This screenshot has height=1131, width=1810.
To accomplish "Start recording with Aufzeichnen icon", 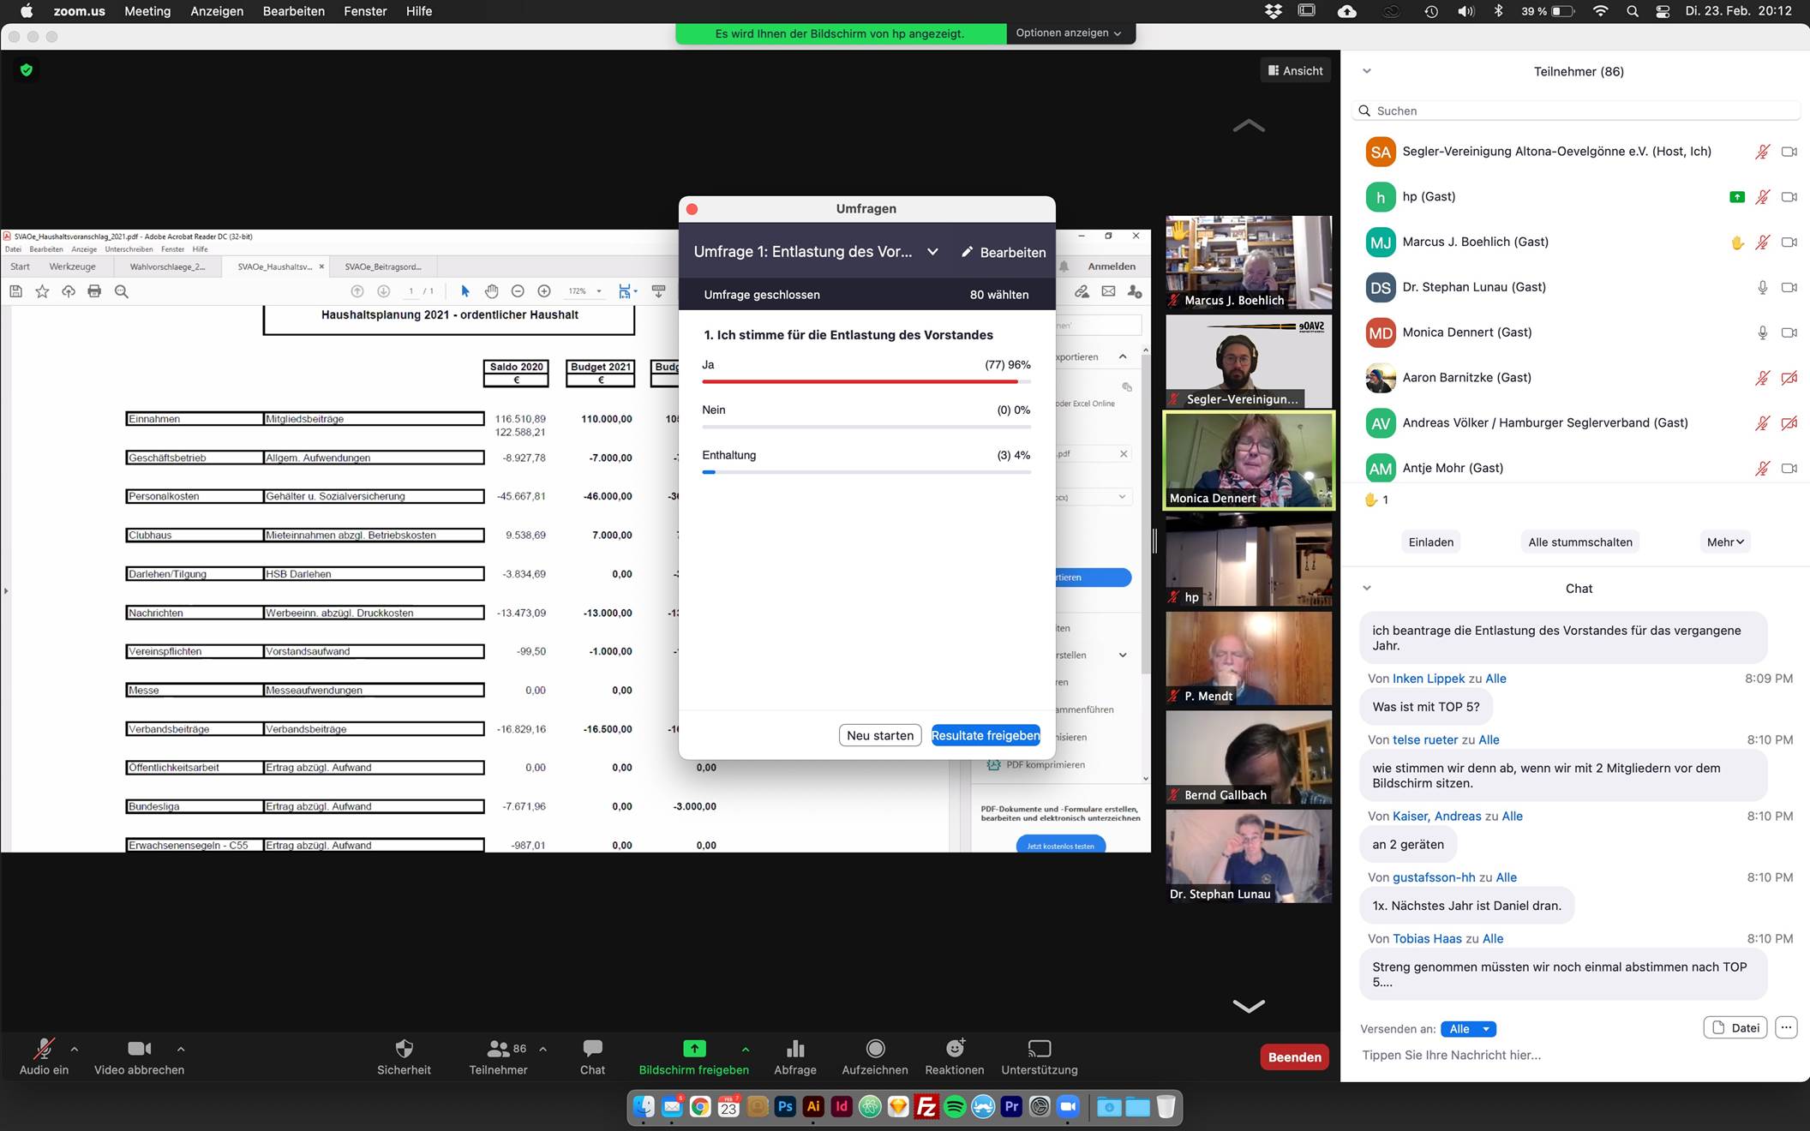I will click(x=875, y=1048).
